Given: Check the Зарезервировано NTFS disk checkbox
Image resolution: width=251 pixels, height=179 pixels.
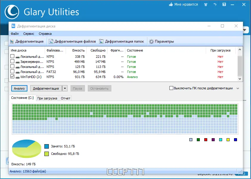Looking at the screenshot, I should tap(12, 61).
